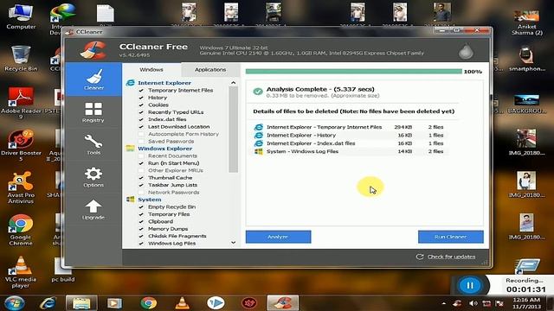
Task: Click the Windows Explorer folder icon
Action: click(x=131, y=149)
